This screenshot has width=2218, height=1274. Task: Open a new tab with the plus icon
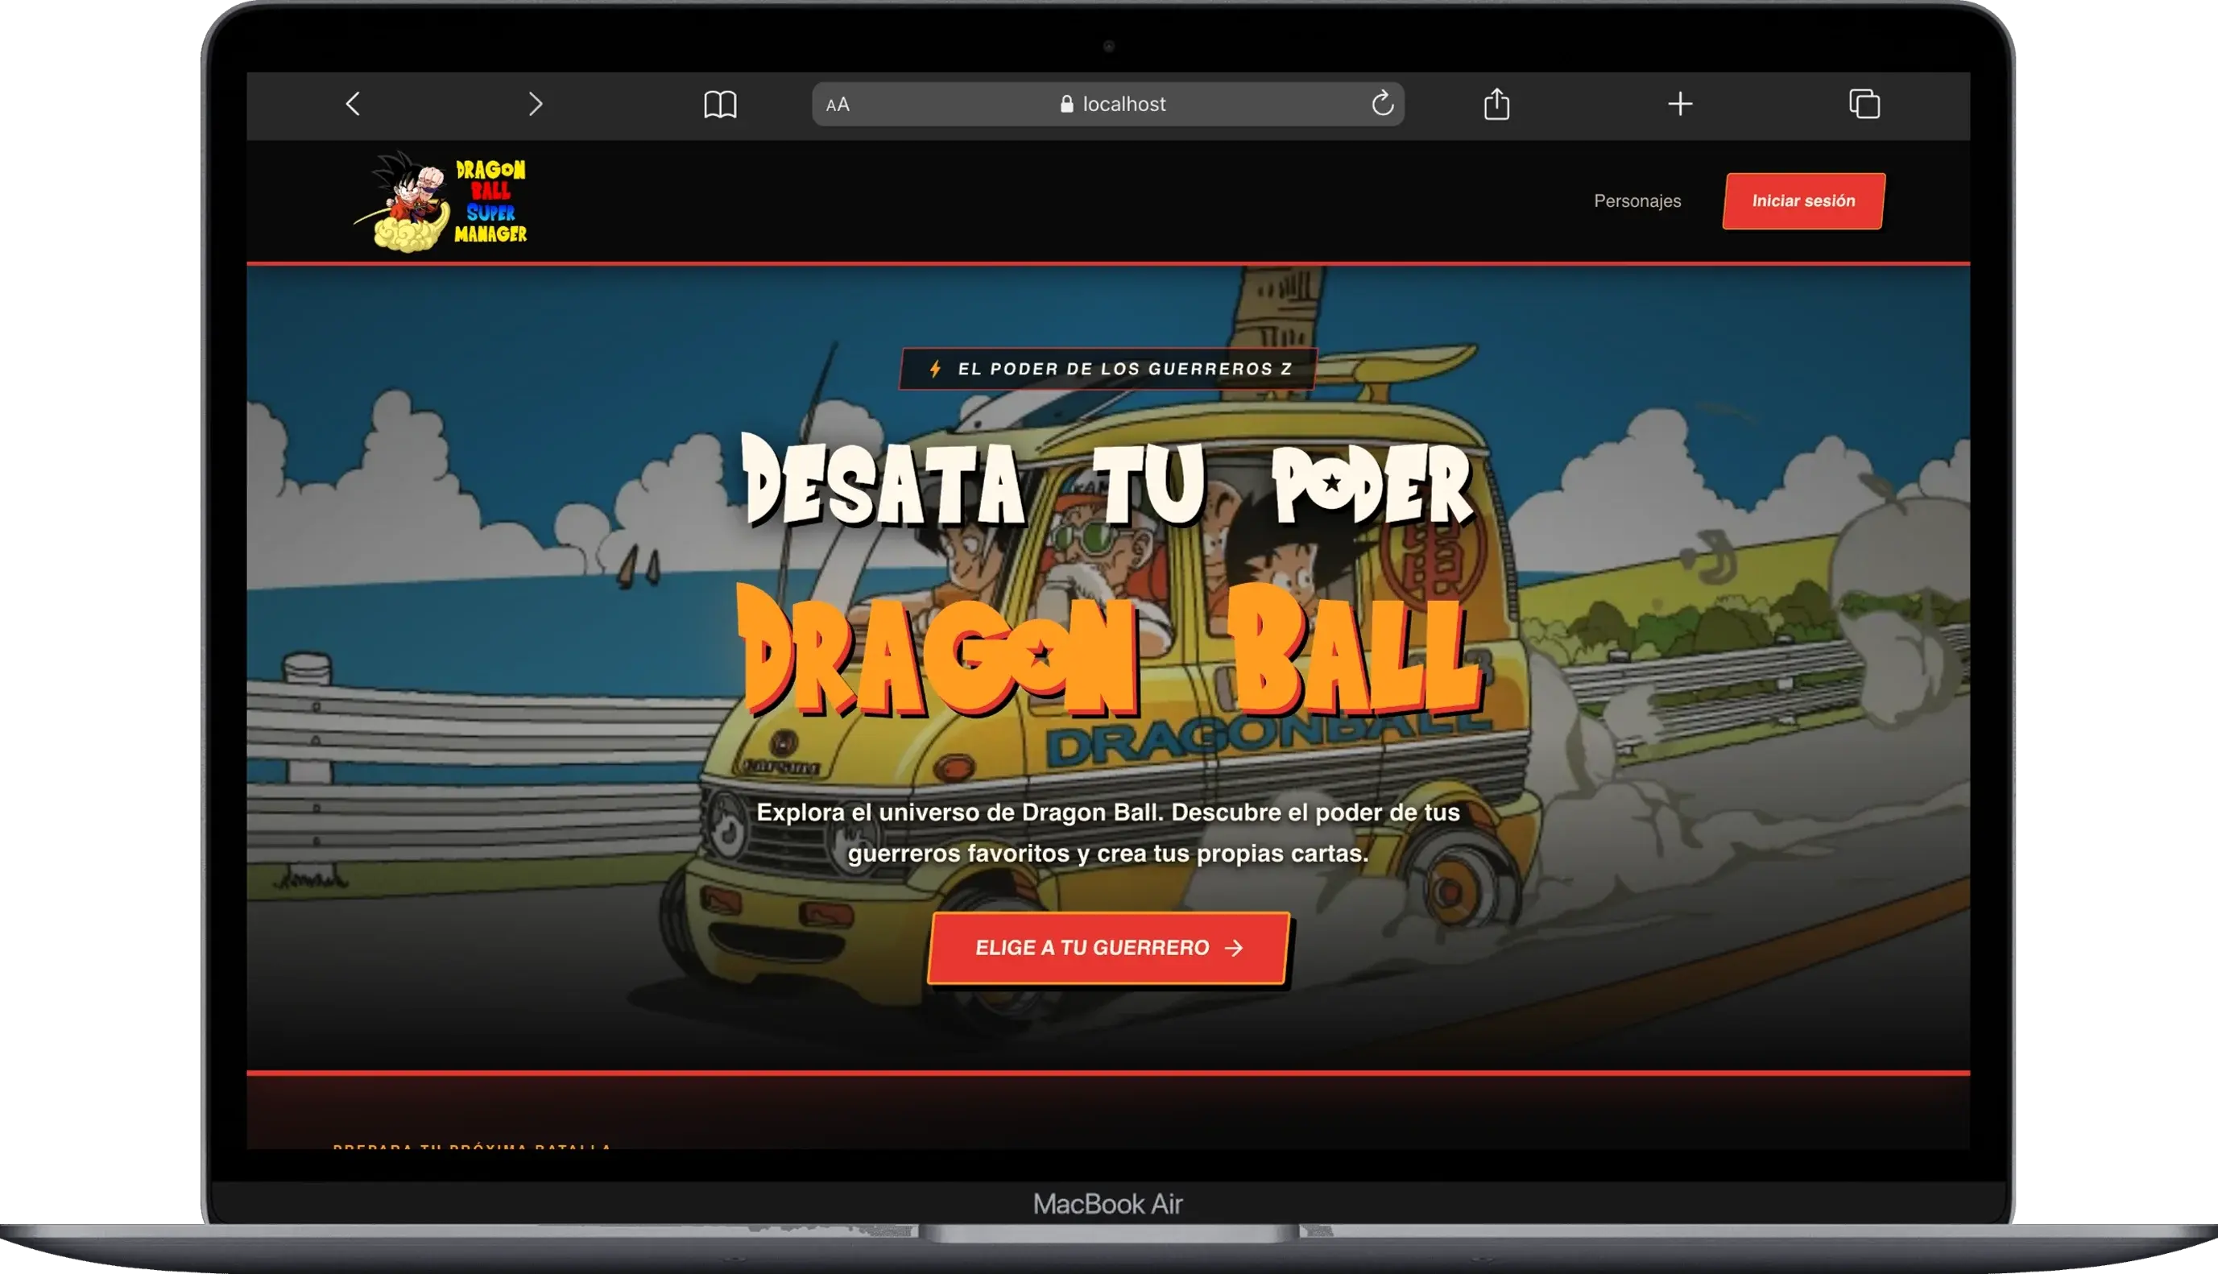click(1680, 104)
